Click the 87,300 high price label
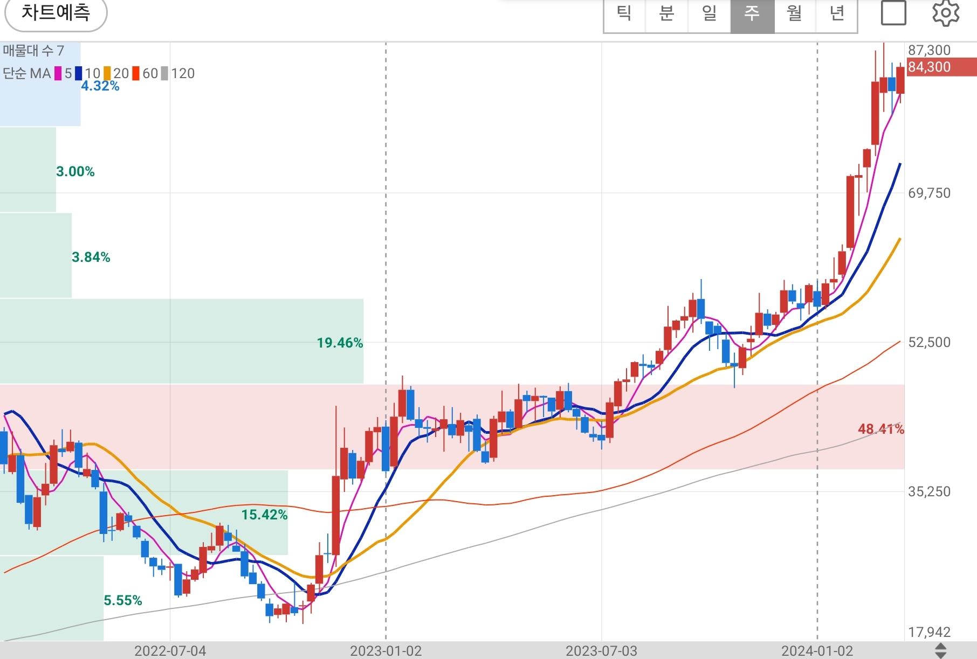977x659 pixels. click(x=929, y=50)
